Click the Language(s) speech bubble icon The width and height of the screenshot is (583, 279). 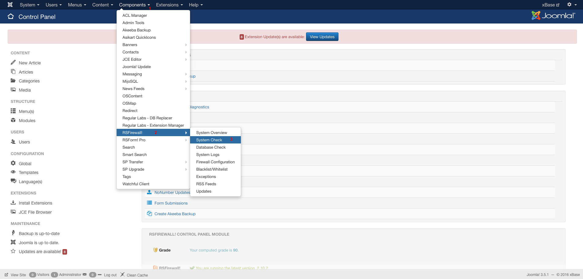(x=13, y=181)
